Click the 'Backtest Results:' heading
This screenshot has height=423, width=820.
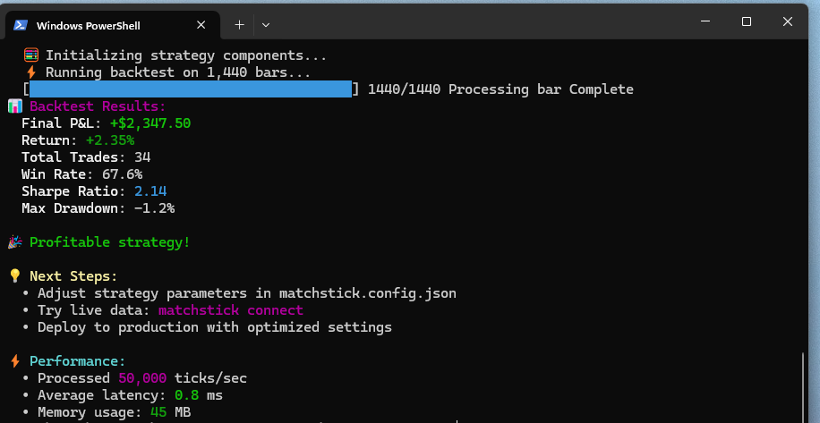[x=98, y=106]
